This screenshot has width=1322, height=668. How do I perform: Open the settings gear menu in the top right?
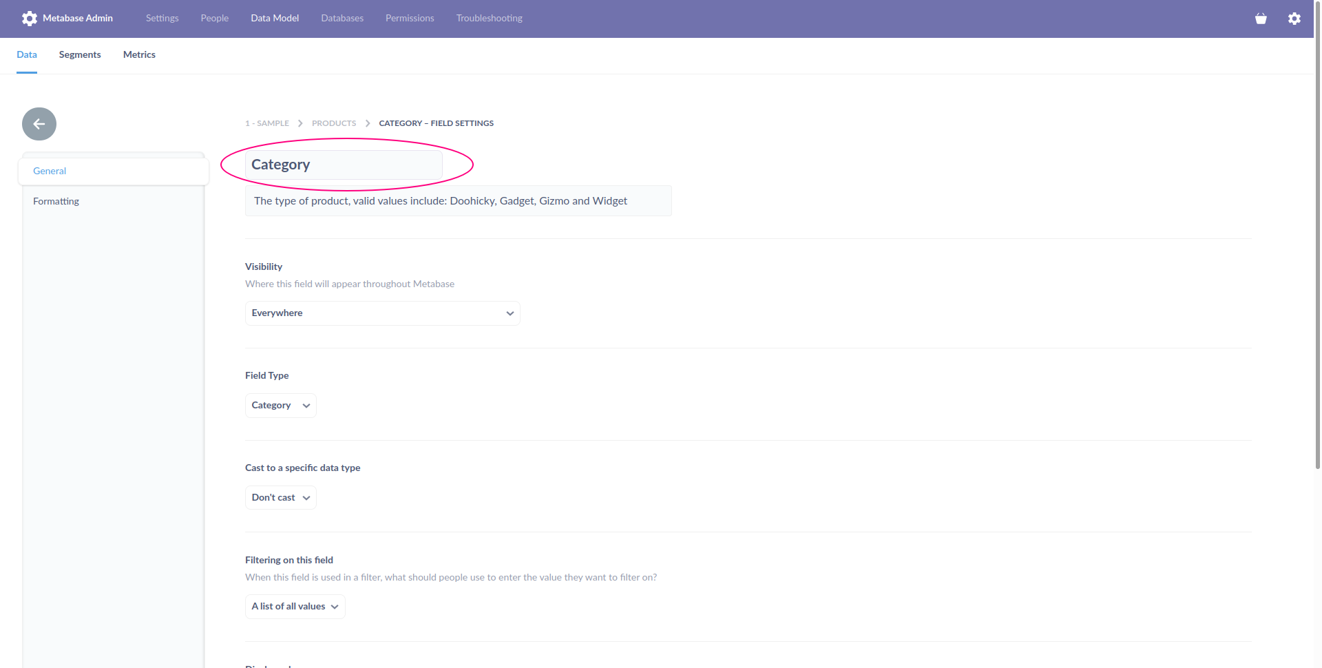coord(1294,19)
